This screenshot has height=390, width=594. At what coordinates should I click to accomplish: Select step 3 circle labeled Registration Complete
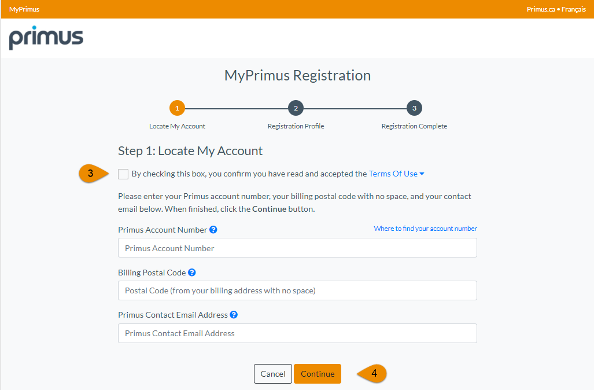pyautogui.click(x=414, y=108)
